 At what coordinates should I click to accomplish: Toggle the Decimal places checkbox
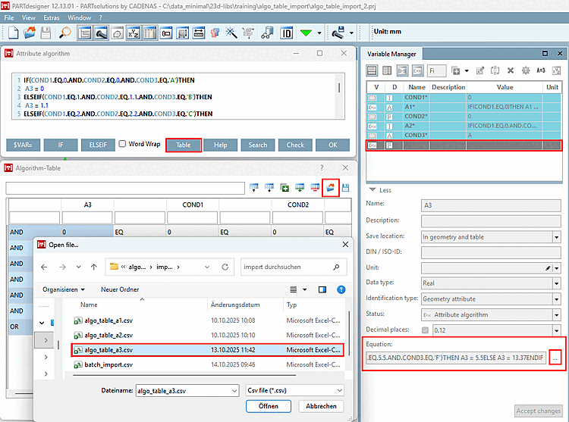point(426,330)
